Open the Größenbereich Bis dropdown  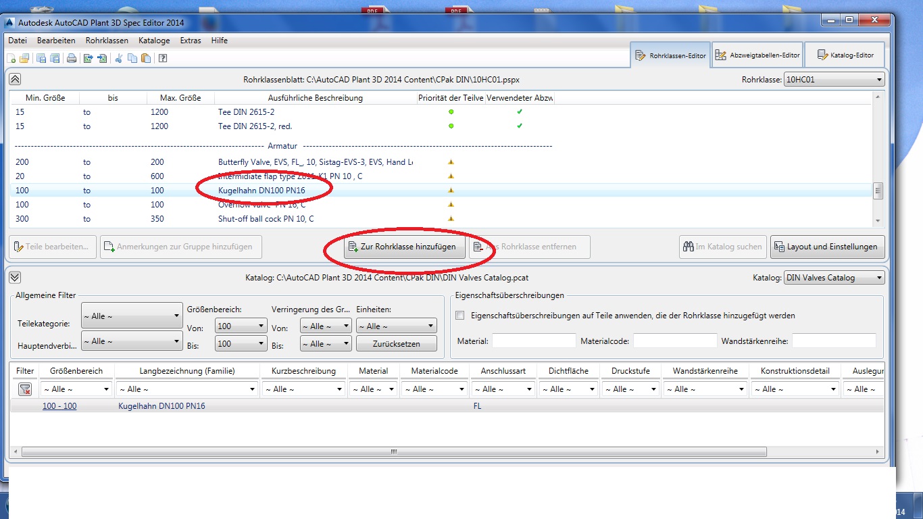pos(241,344)
